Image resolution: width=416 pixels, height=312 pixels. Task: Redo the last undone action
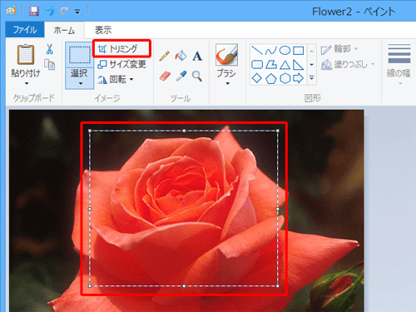64,11
